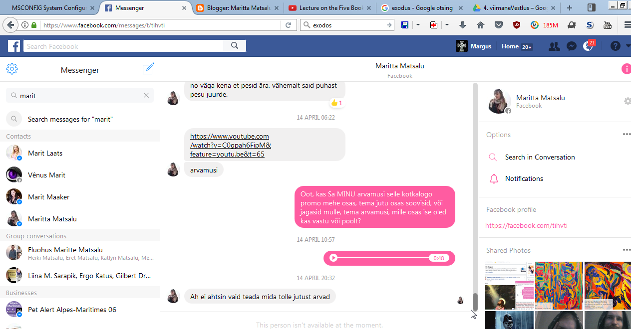Focus Search Facebook input field
The image size is (631, 329).
[x=123, y=46]
